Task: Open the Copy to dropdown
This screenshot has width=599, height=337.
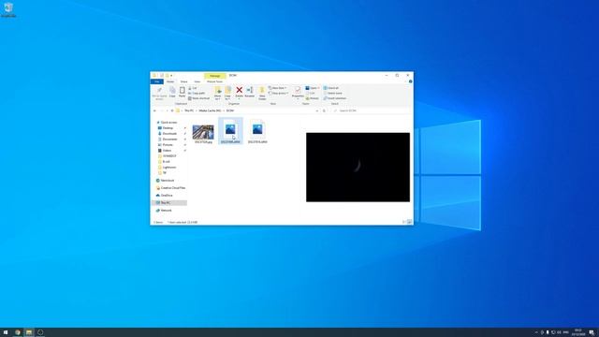Action: tap(227, 94)
